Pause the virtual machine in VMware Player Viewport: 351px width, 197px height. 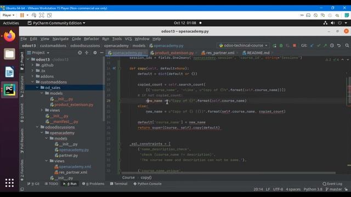[x=22, y=15]
